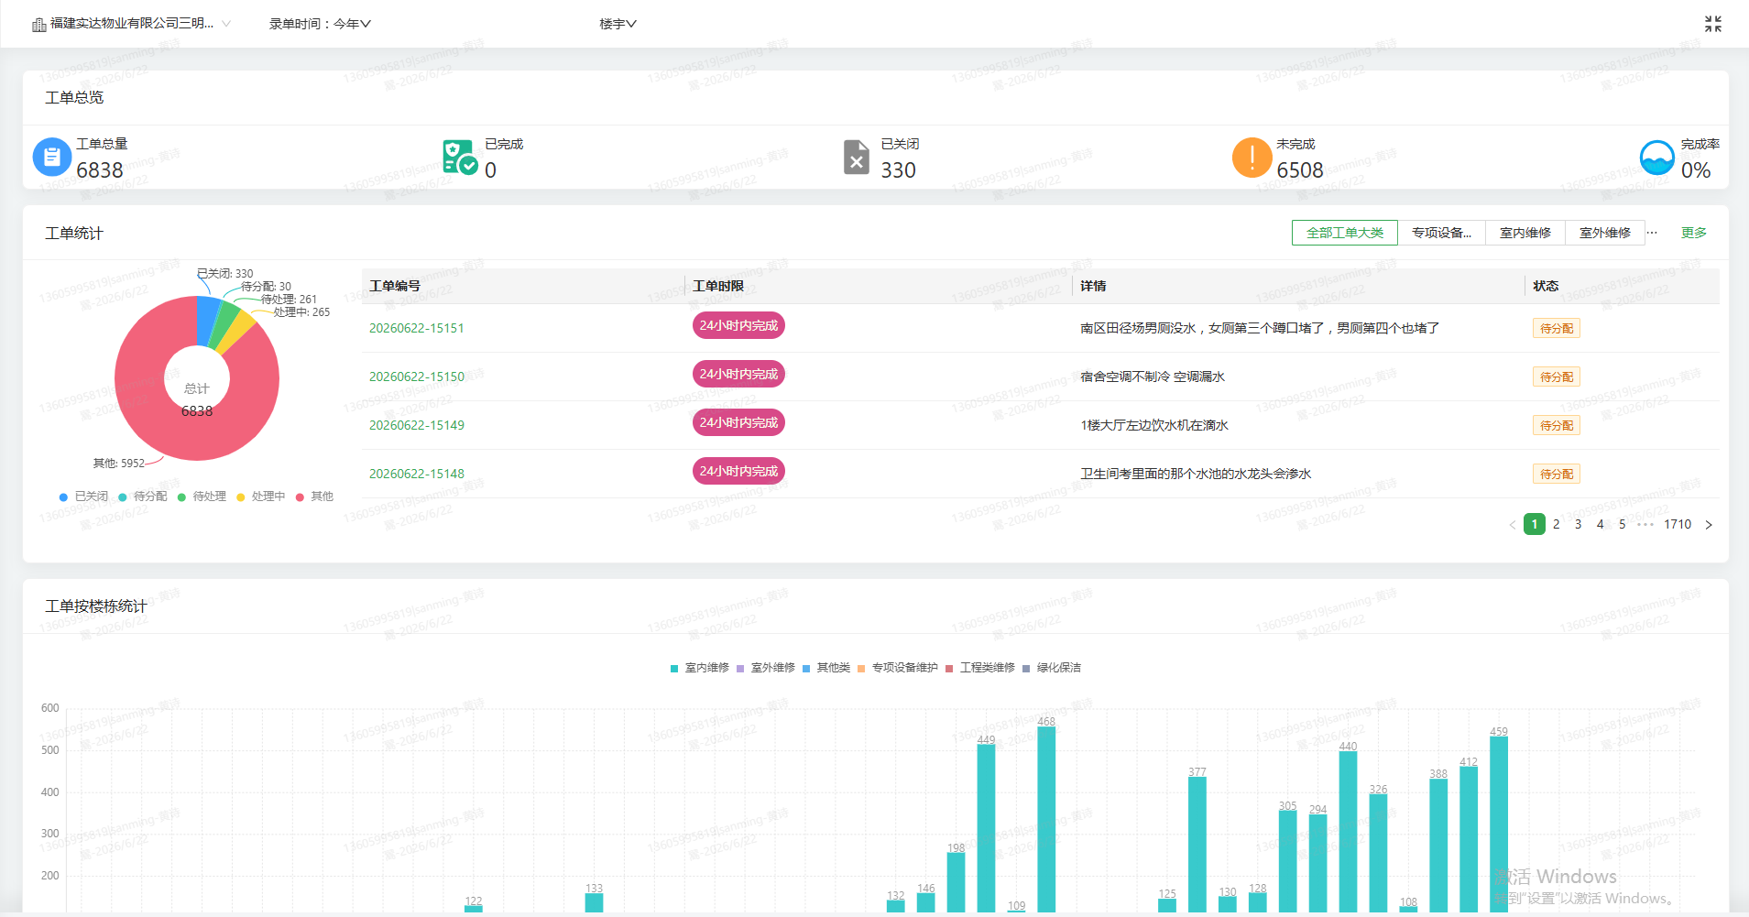Click 待分配 status tag for order 15151
1749x917 pixels.
pyautogui.click(x=1557, y=328)
